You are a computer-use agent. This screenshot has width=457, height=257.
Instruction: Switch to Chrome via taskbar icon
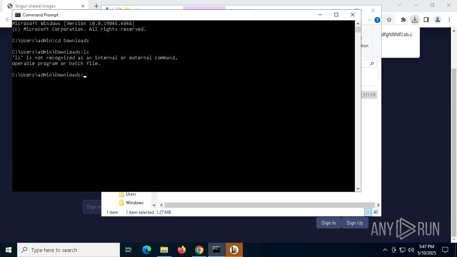(x=199, y=250)
